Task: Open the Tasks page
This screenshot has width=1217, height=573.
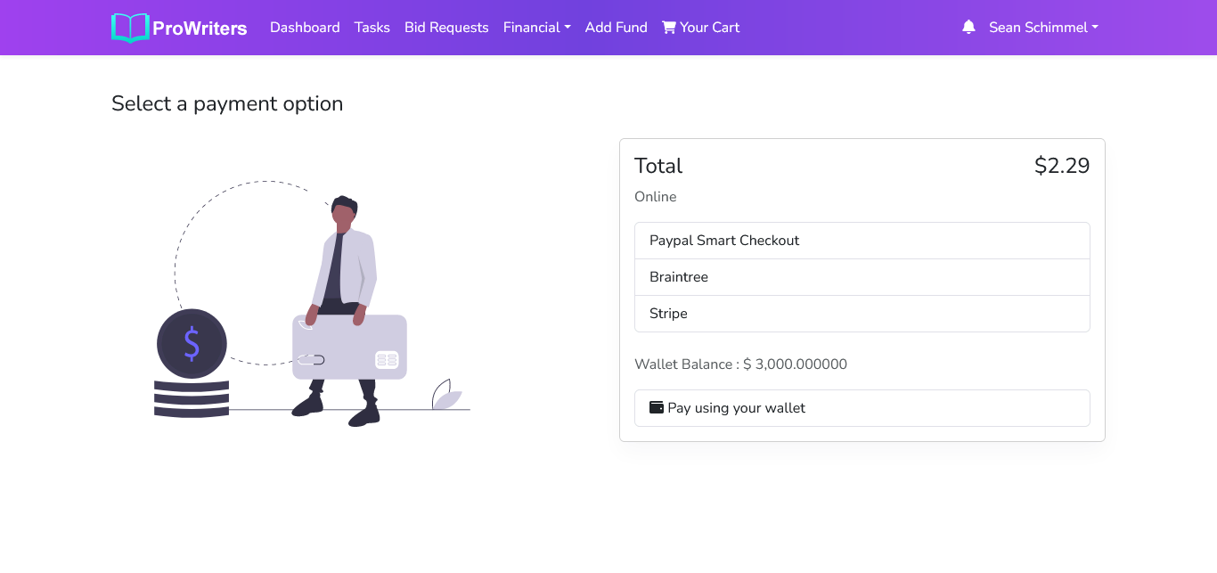Action: click(x=372, y=28)
